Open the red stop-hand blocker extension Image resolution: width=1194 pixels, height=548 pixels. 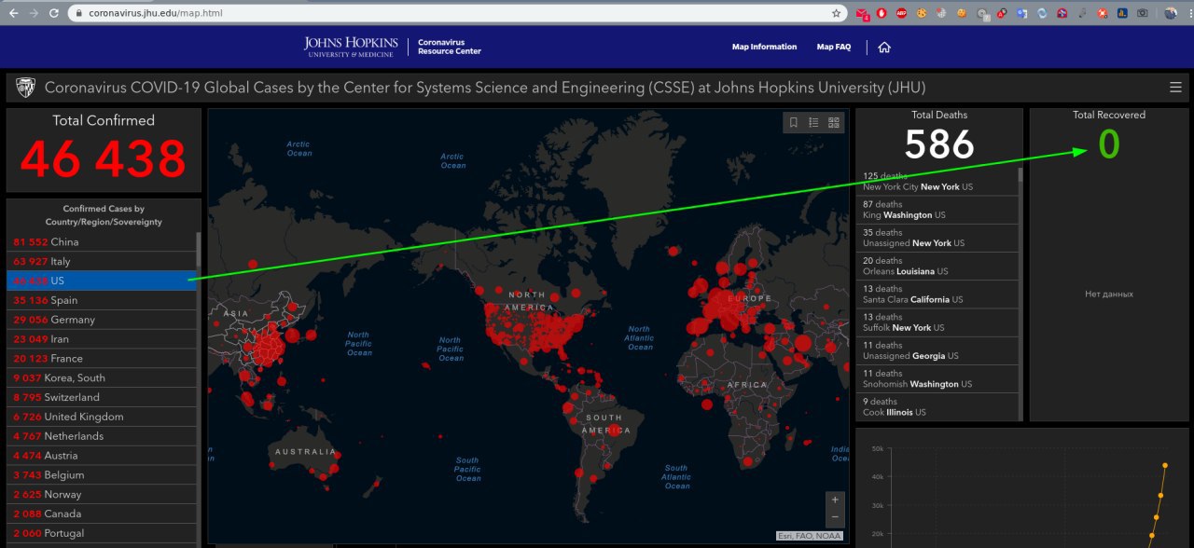(x=882, y=13)
